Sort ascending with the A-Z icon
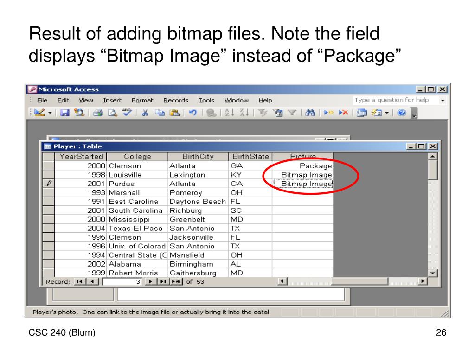475x356 pixels. (229, 113)
